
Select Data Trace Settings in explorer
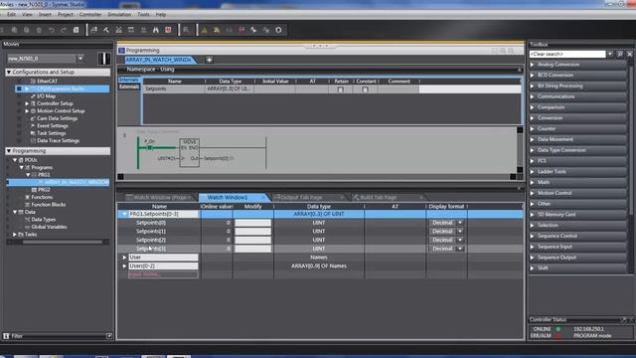coord(58,141)
